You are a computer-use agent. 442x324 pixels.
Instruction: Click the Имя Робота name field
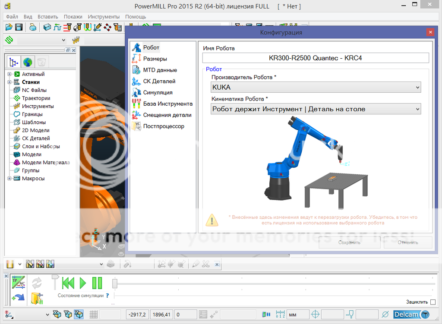click(316, 58)
